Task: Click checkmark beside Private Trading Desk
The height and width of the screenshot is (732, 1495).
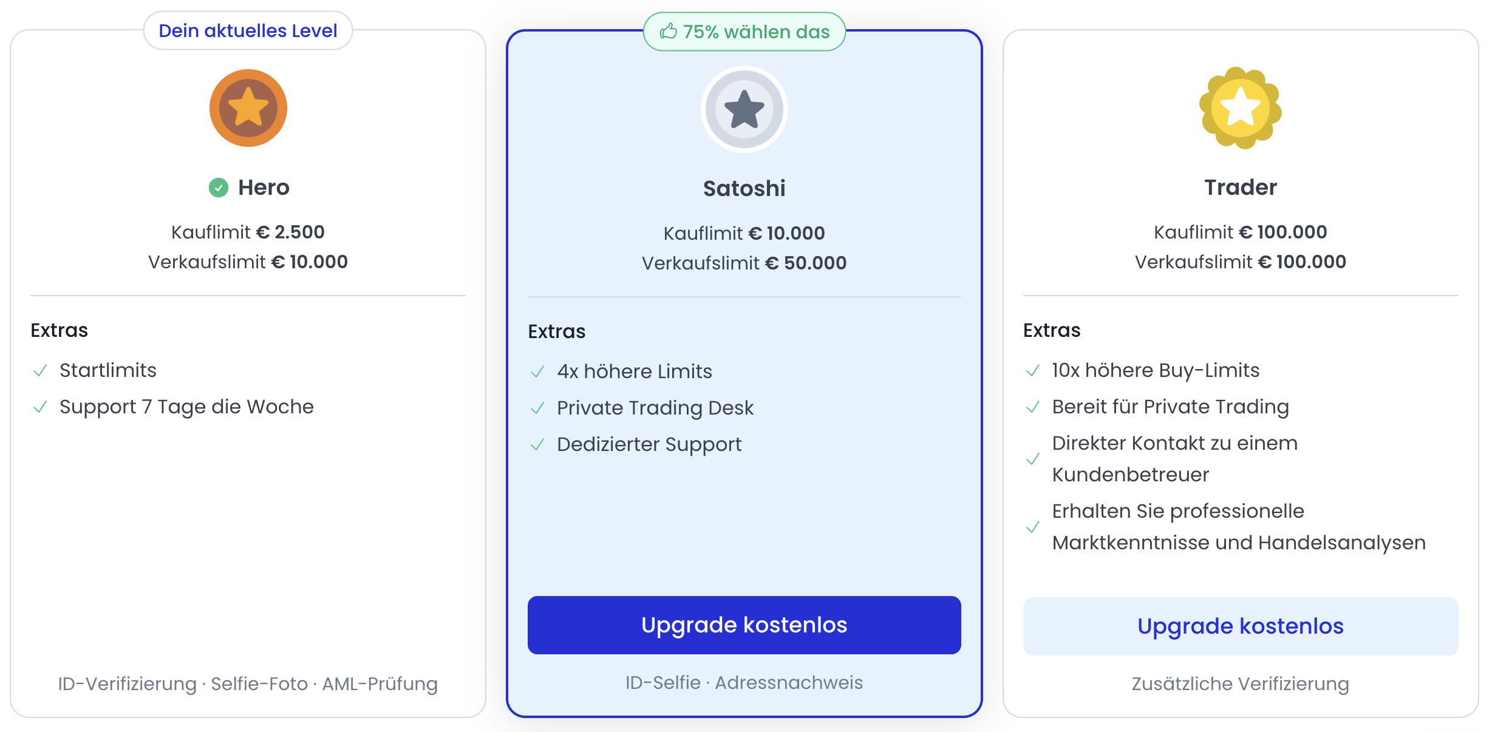Action: pos(537,408)
